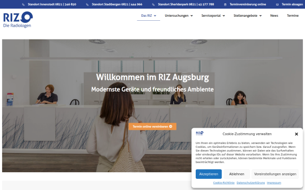Image resolution: width=305 pixels, height=190 pixels.
Task: Expand the Das RIZ dropdown arrow
Action: 155,16
